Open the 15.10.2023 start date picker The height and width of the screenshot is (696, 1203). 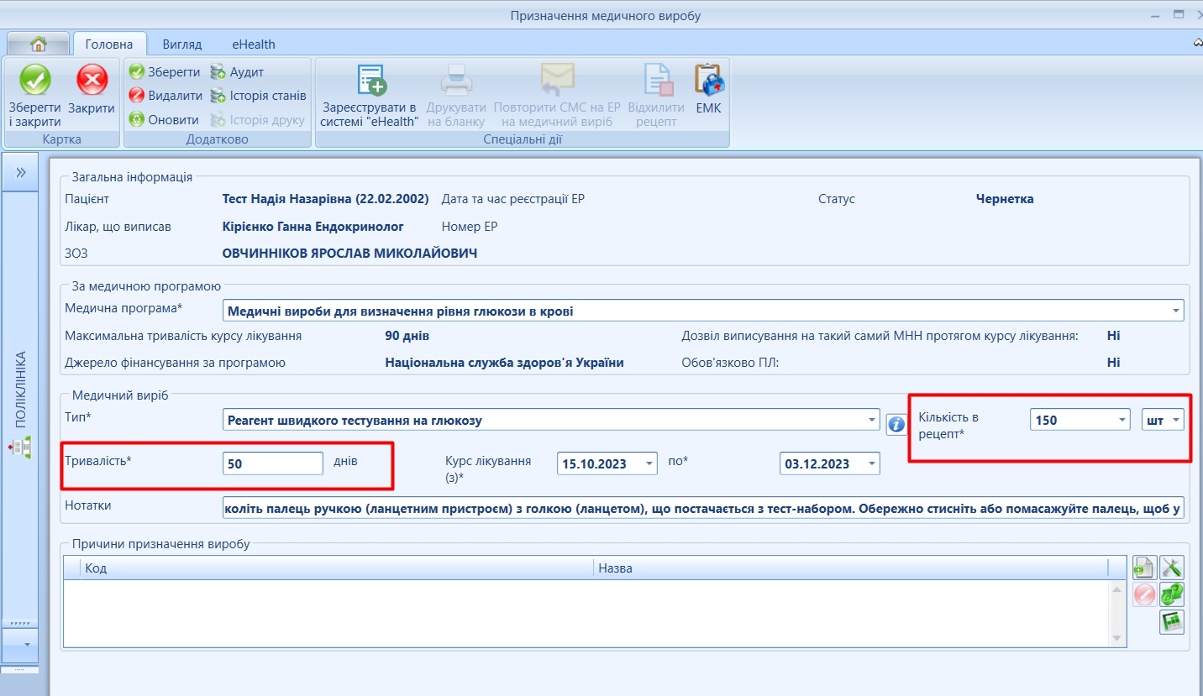click(649, 463)
